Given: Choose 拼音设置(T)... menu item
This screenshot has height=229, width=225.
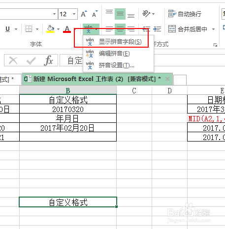Looking at the screenshot, I should 118,65.
